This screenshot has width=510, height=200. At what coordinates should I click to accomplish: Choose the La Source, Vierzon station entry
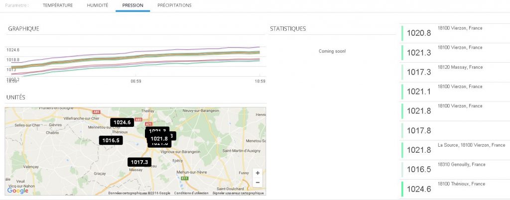[x=454, y=150]
